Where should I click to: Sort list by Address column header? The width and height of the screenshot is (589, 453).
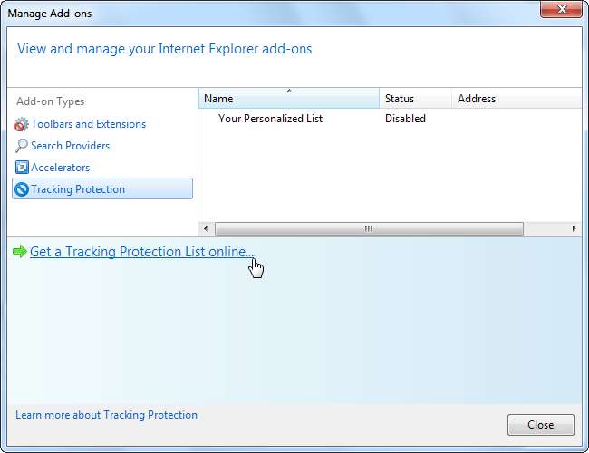tap(517, 99)
